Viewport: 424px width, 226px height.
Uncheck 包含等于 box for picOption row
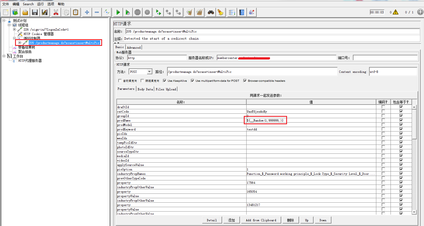coord(401,169)
